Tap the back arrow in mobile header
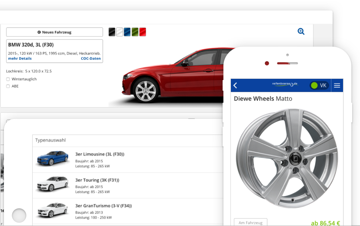The image size is (360, 226). pyautogui.click(x=235, y=85)
